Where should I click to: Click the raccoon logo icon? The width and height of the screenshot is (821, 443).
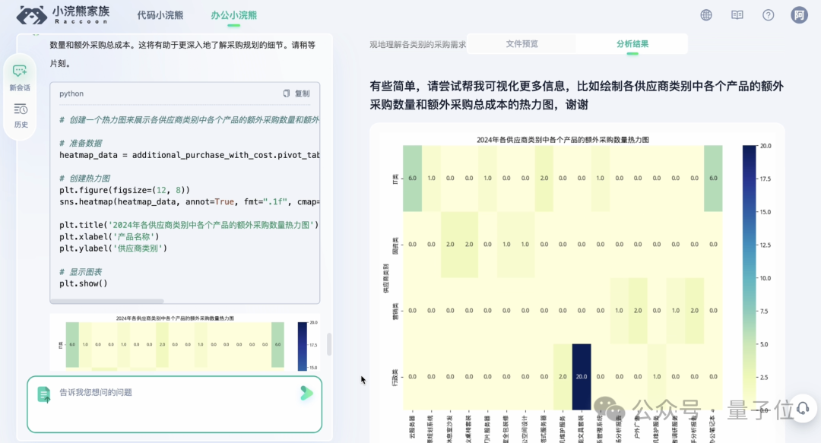(31, 15)
